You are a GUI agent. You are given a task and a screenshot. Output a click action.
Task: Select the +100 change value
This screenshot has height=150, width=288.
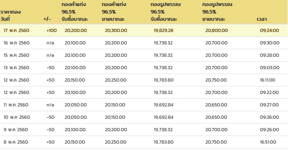pyautogui.click(x=52, y=30)
